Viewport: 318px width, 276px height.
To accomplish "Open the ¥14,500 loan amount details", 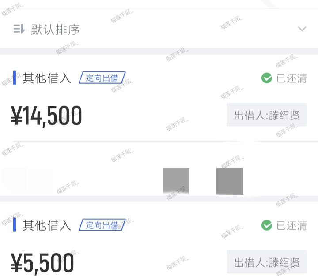I will point(46,116).
